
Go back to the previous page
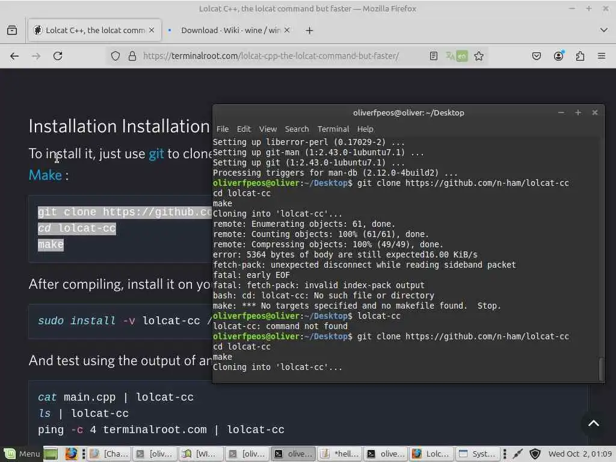14,56
